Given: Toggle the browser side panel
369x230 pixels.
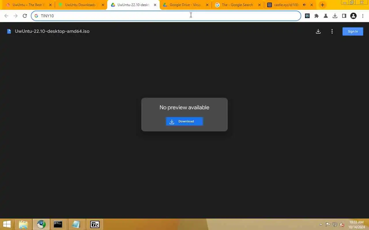Looking at the screenshot, I should (x=344, y=16).
